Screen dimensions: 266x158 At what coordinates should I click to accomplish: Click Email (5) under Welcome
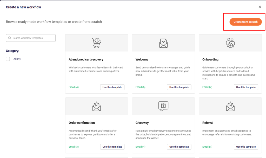click(x=141, y=87)
